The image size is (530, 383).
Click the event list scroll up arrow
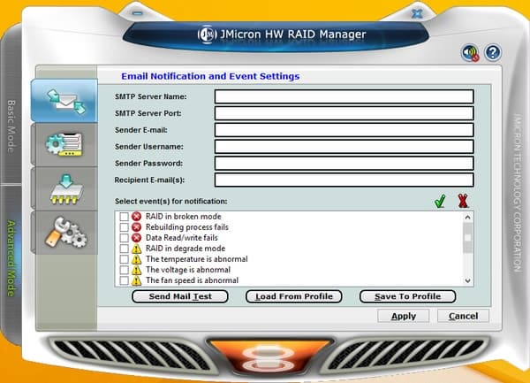point(468,218)
